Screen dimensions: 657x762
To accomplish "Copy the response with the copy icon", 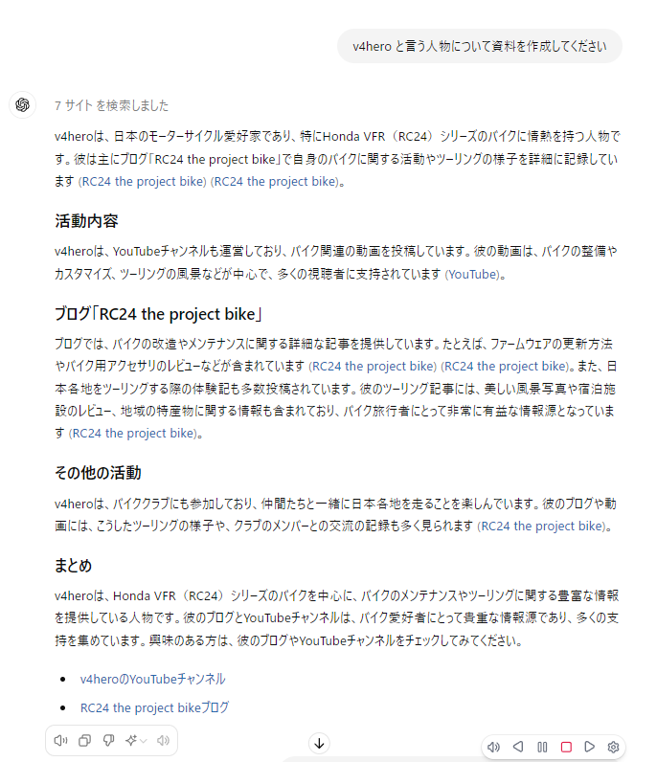I will click(84, 740).
